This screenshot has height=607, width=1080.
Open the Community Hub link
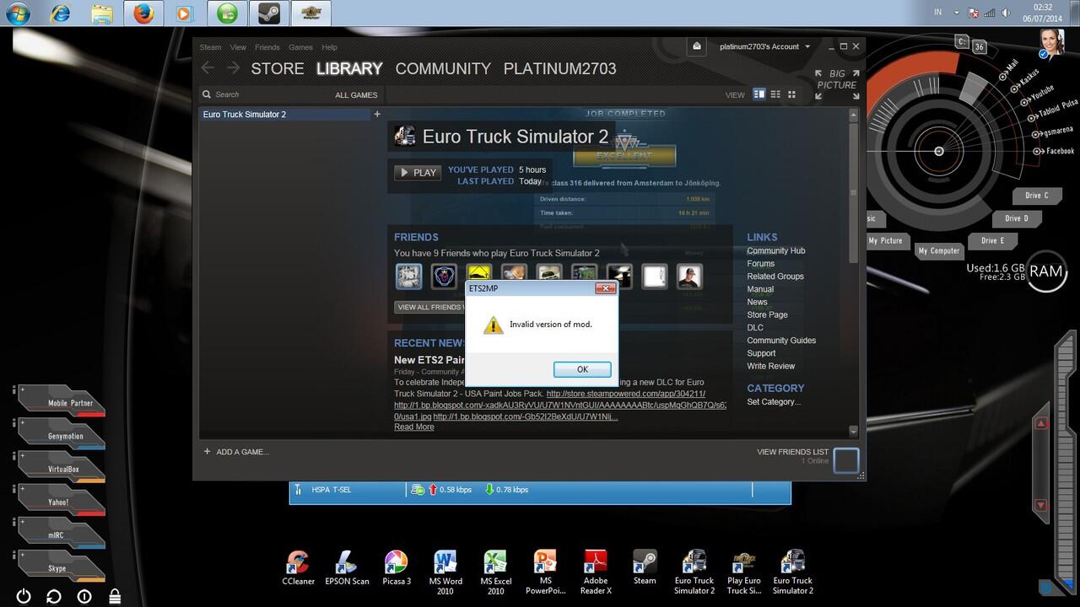tap(775, 250)
